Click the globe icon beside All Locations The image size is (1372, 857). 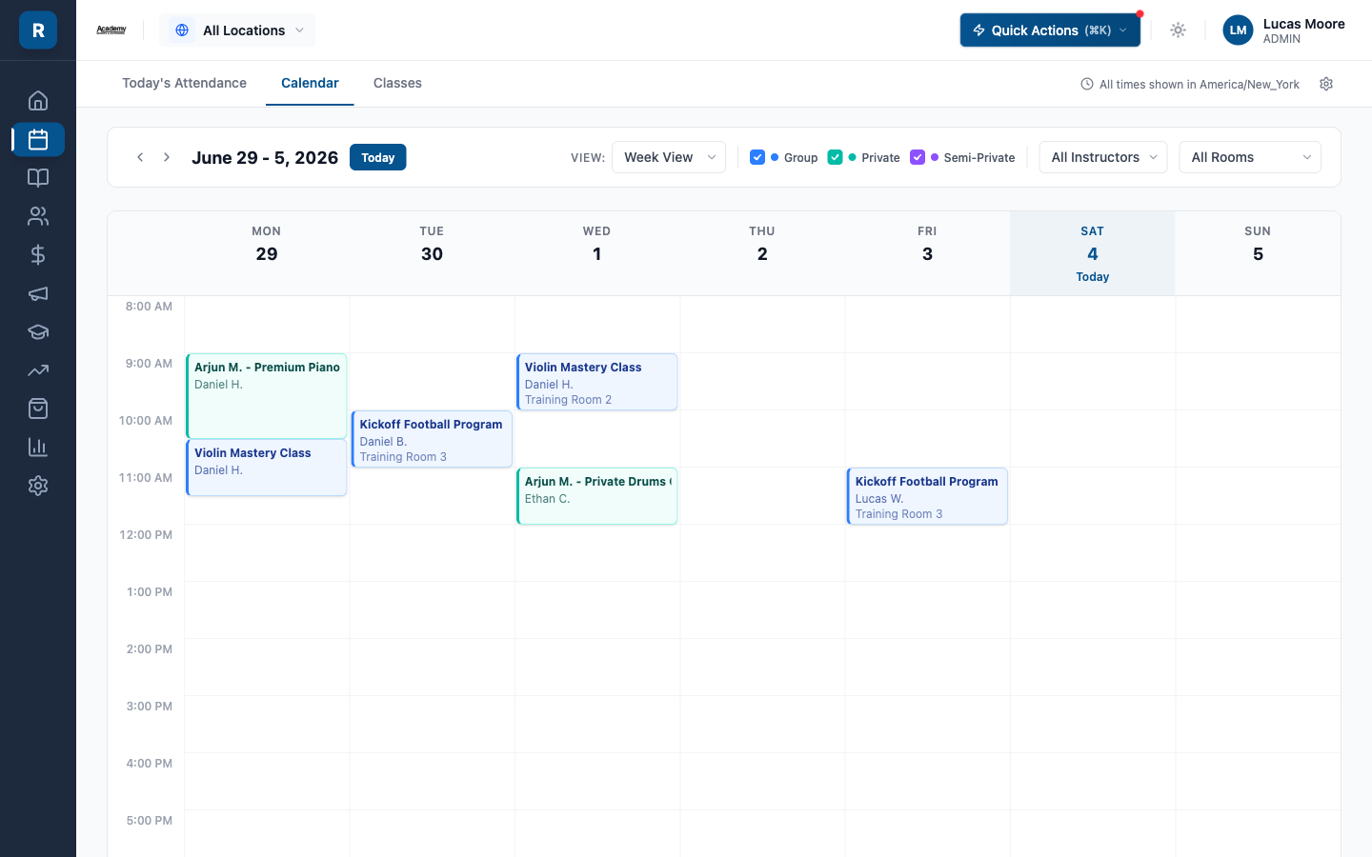click(x=182, y=30)
